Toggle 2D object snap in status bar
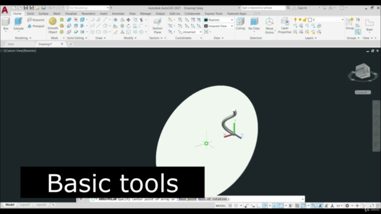This screenshot has height=214, width=381. 281,206
